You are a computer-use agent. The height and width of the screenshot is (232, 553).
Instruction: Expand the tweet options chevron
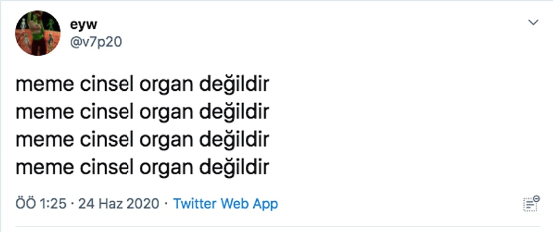click(x=533, y=23)
